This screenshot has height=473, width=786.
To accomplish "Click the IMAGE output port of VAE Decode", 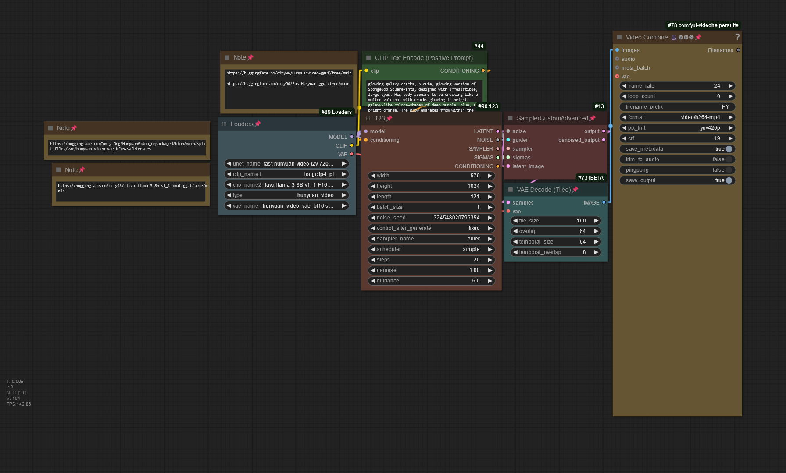I will [x=604, y=202].
